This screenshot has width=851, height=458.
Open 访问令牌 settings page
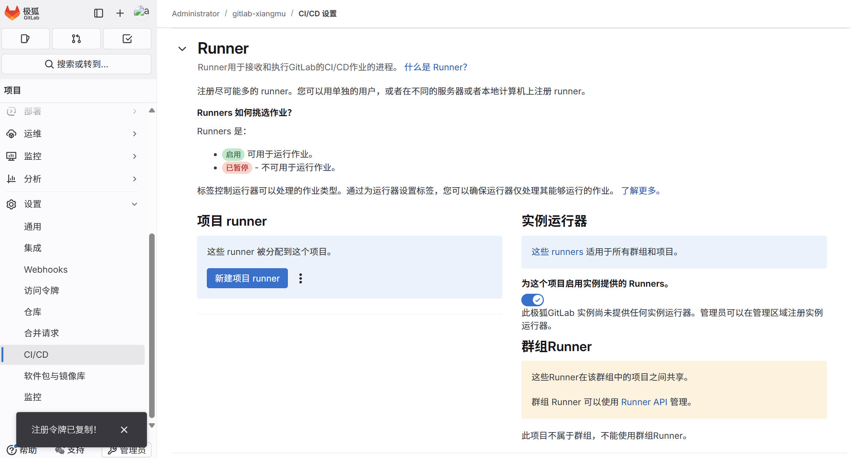pyautogui.click(x=73, y=290)
